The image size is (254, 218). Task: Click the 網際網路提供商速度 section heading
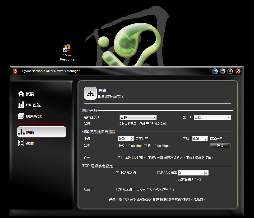tap(99, 132)
